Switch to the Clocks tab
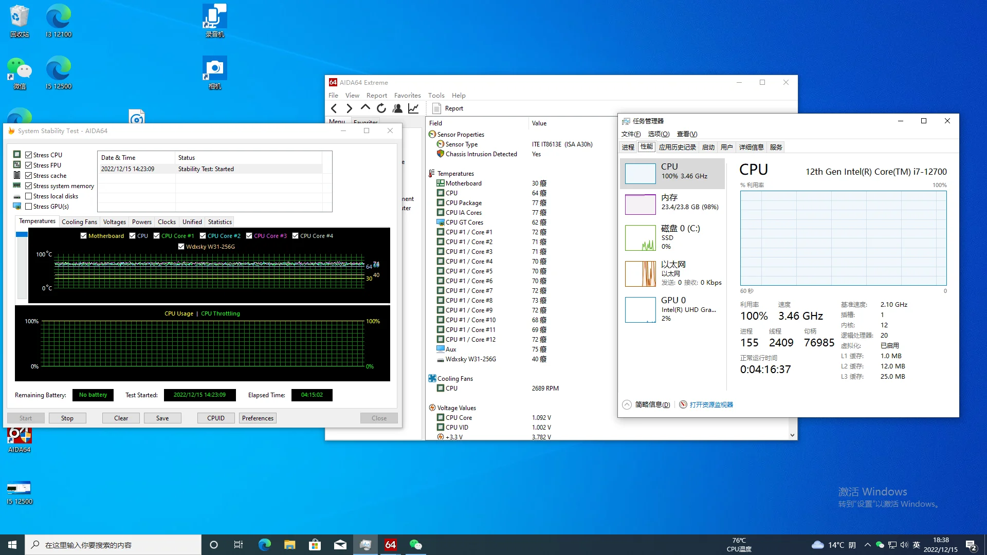The height and width of the screenshot is (555, 987). [x=167, y=221]
